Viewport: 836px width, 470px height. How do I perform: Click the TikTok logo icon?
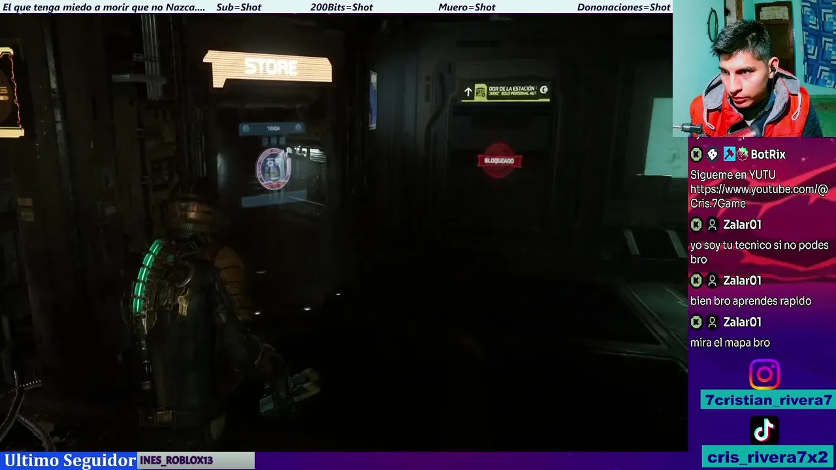coord(764,430)
